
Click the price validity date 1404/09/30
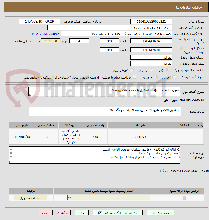151,50
